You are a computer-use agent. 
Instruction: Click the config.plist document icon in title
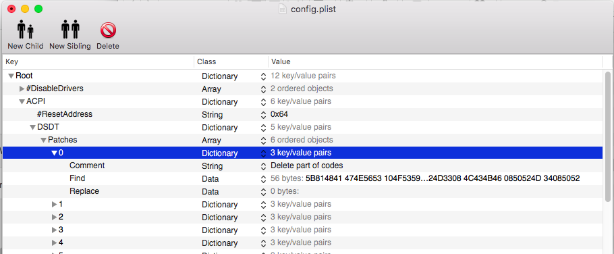[x=283, y=9]
